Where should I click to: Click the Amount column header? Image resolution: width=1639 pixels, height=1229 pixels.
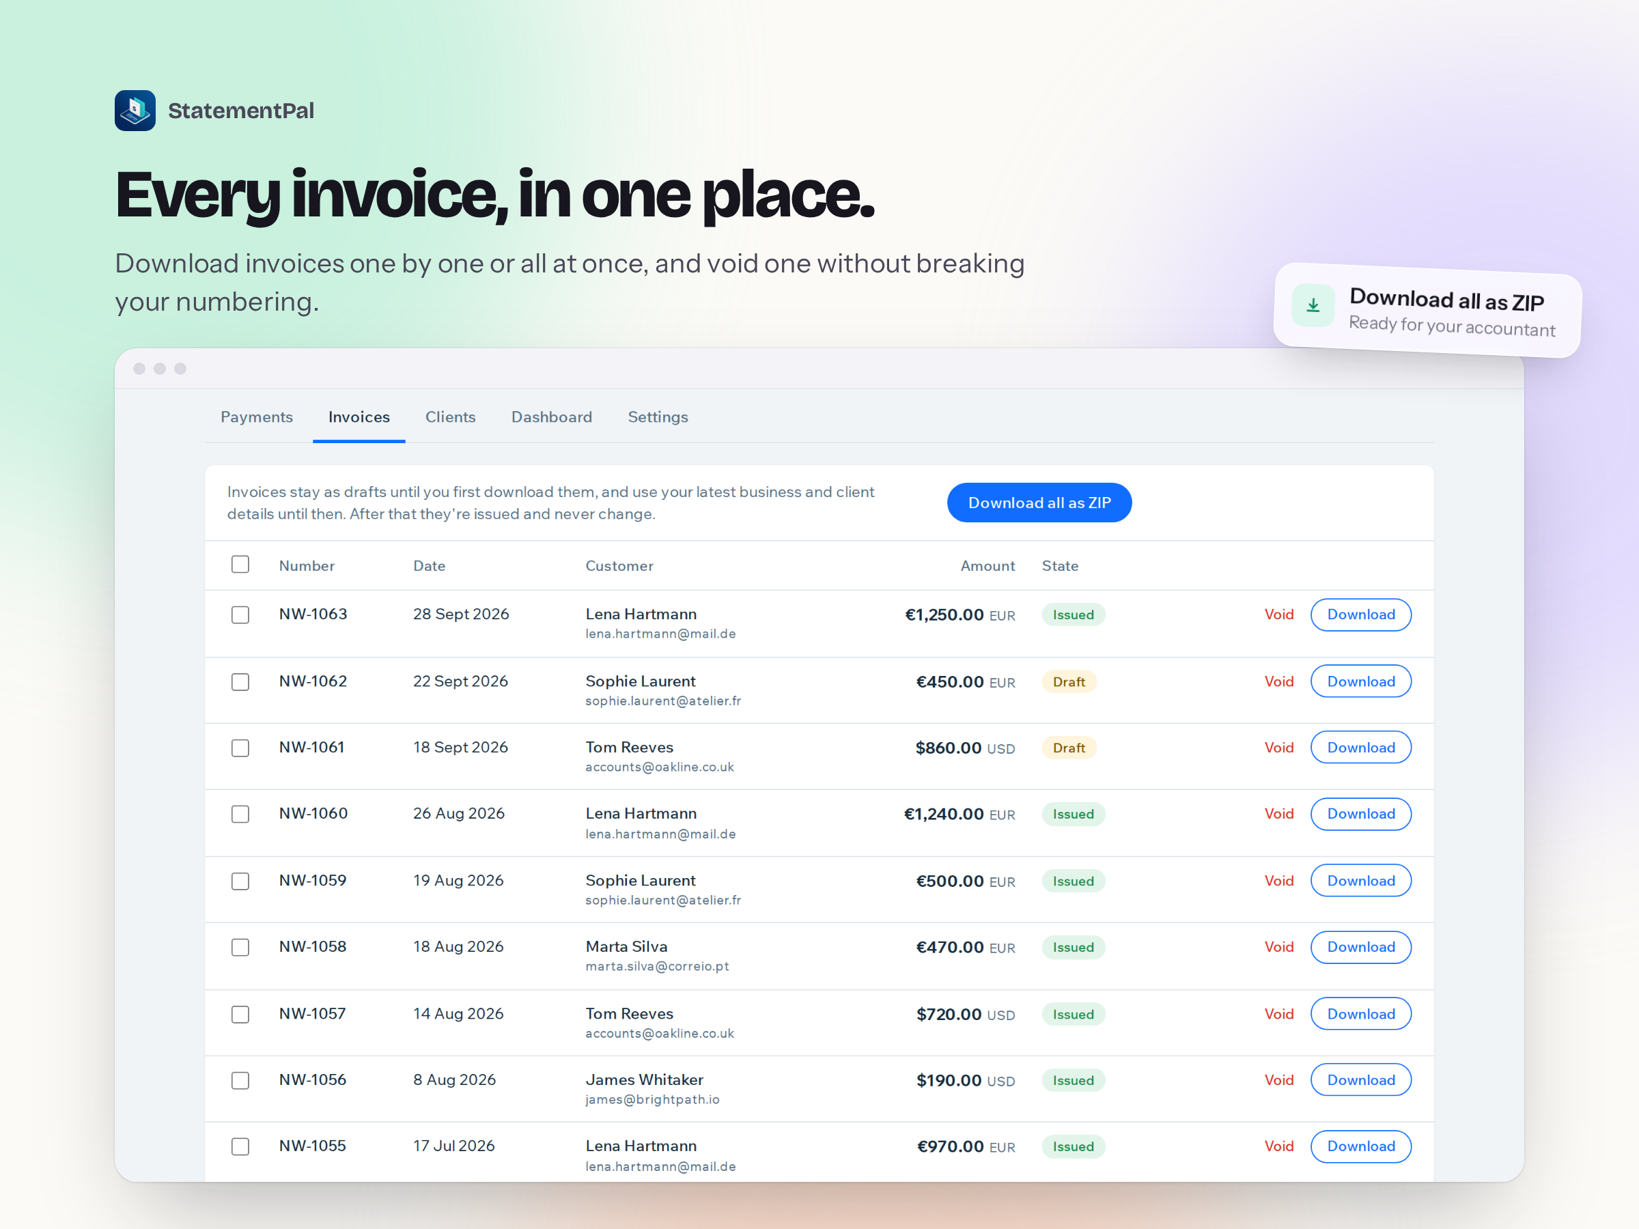coord(987,566)
